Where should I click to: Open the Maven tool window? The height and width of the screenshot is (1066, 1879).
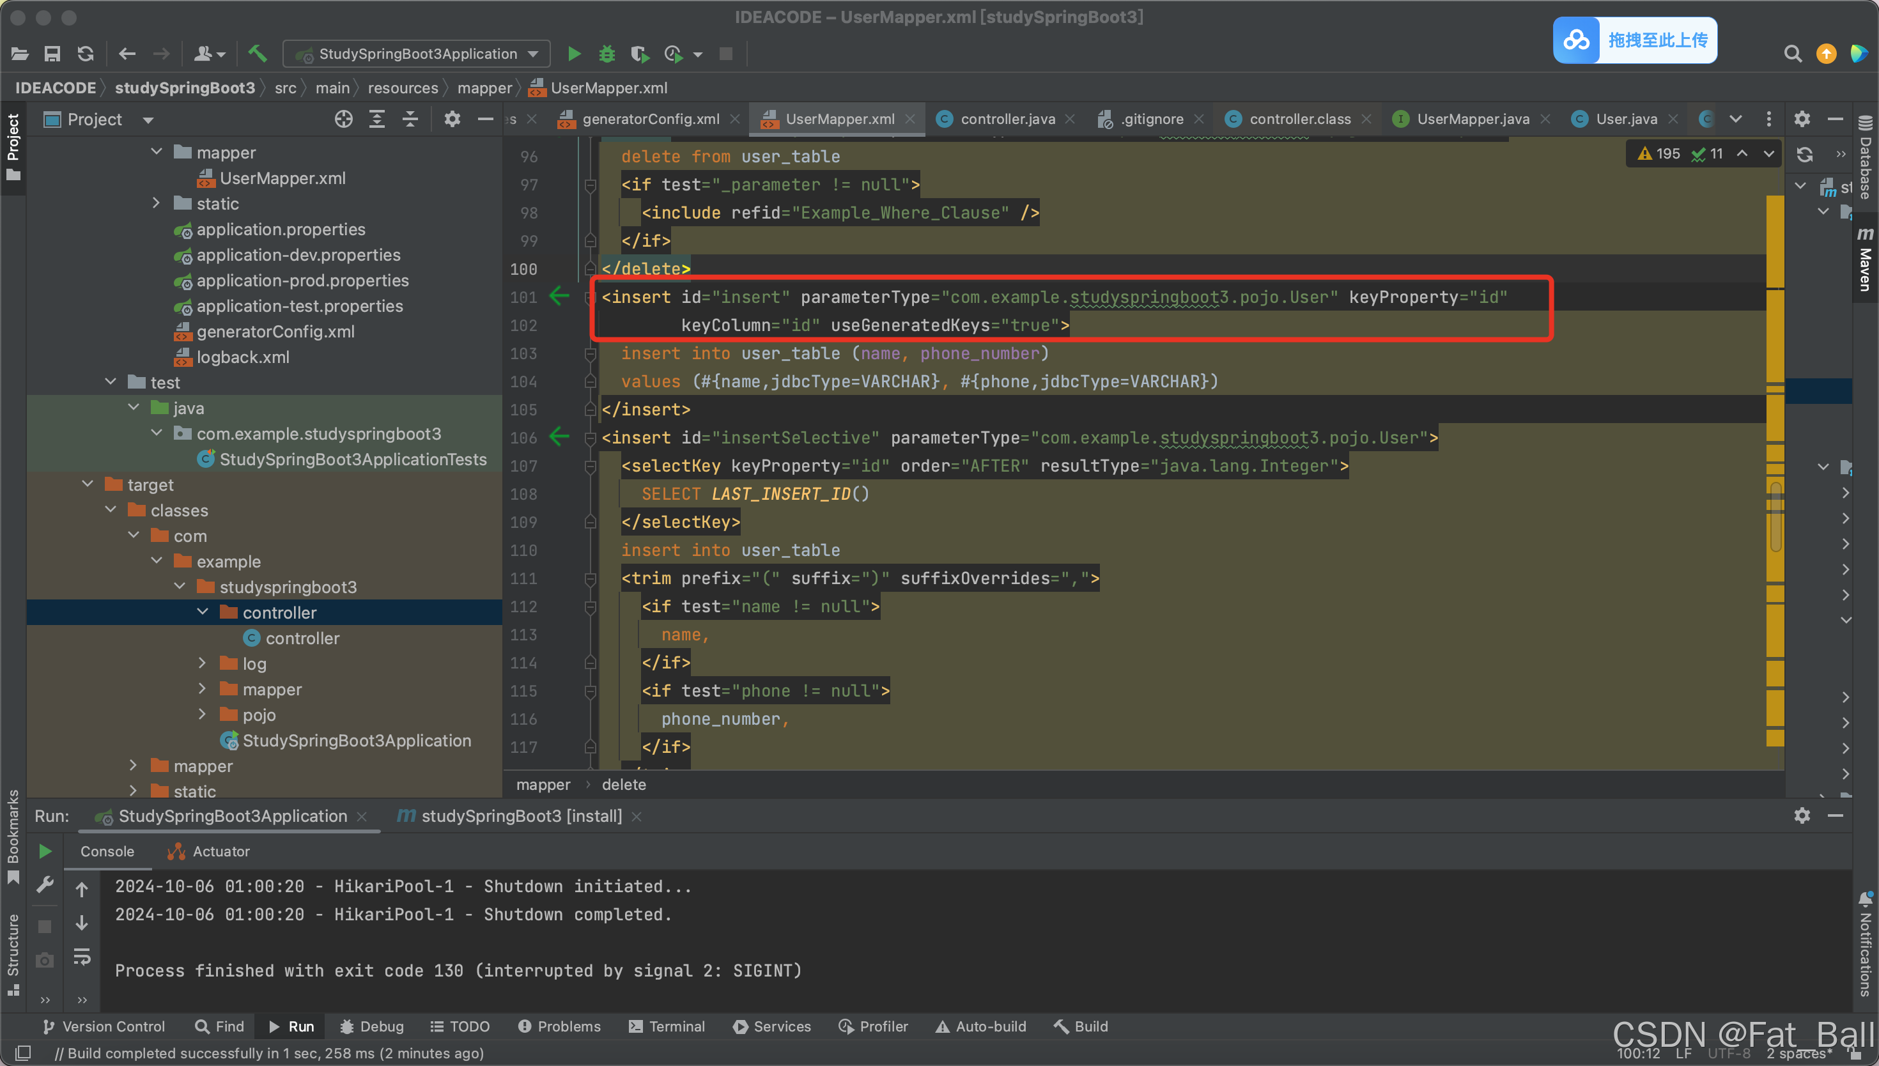(x=1865, y=260)
